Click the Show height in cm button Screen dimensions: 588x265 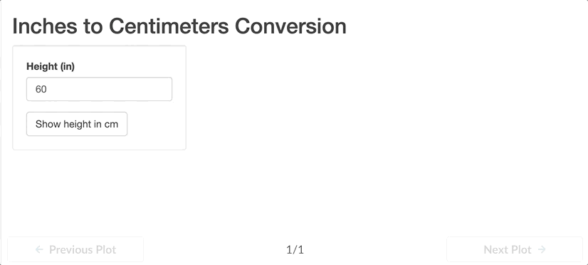tap(77, 124)
